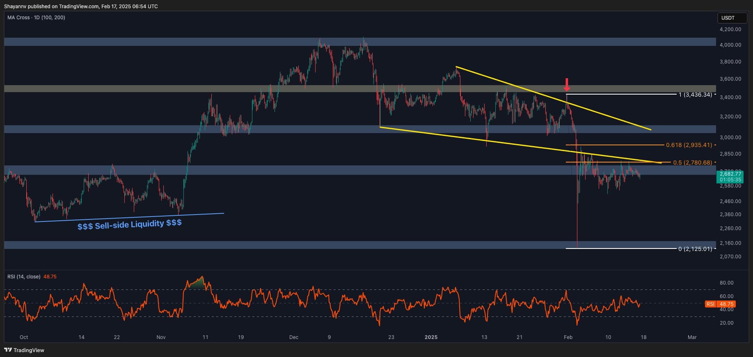
Task: Select the '$$$ Sell-side Liquidity $$$' annotation
Action: pyautogui.click(x=130, y=224)
